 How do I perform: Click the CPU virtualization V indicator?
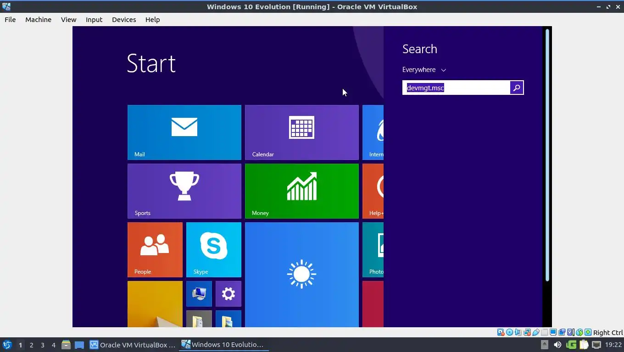(571, 332)
